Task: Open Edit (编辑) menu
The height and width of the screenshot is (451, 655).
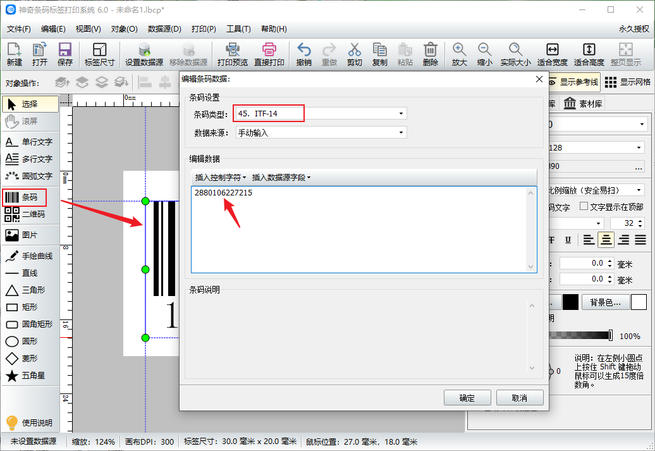Action: [54, 29]
